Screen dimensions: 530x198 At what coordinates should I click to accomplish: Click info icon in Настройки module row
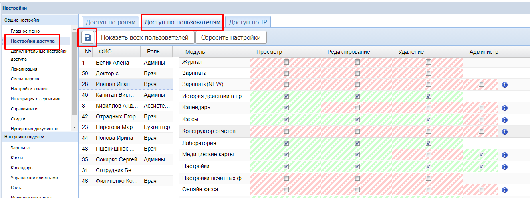click(504, 166)
